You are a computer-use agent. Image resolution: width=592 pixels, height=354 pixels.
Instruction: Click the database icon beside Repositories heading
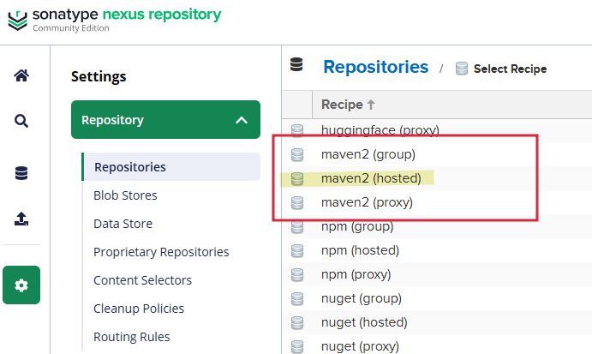297,66
